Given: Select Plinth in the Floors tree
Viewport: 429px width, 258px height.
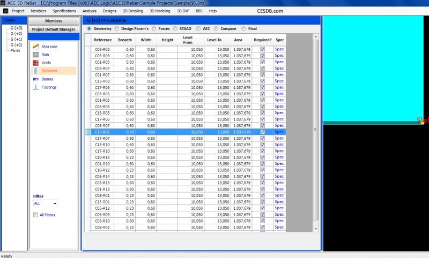Looking at the screenshot, I should coord(15,50).
